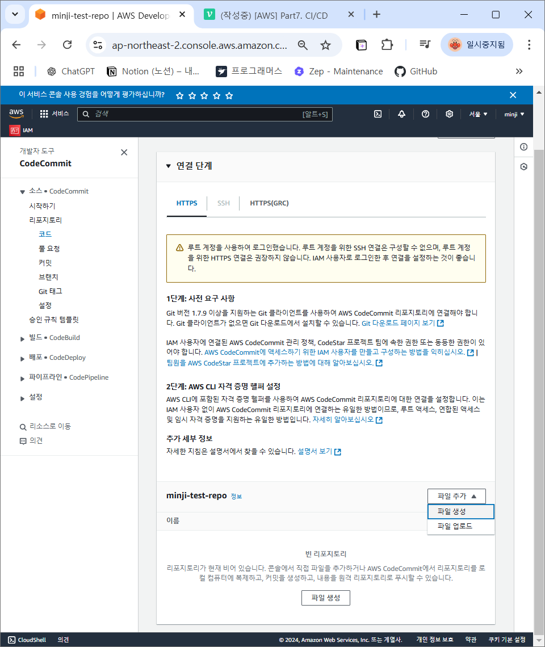Image resolution: width=545 pixels, height=647 pixels.
Task: Rate the console with five stars
Action: (229, 96)
